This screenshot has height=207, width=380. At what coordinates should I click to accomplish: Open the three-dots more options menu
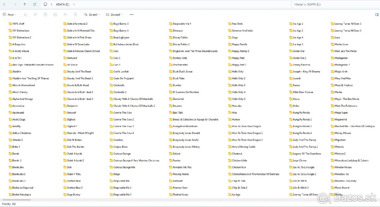131,15
